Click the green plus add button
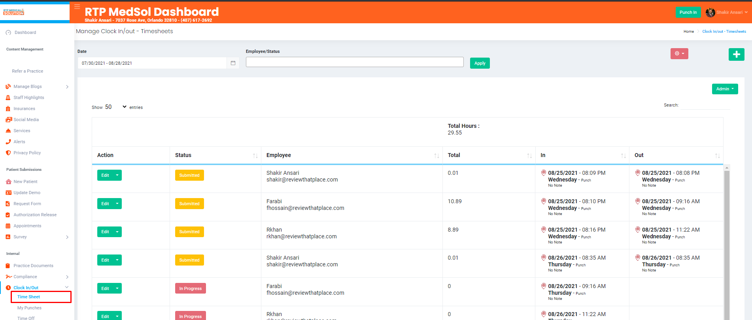This screenshot has width=752, height=320. pos(736,54)
